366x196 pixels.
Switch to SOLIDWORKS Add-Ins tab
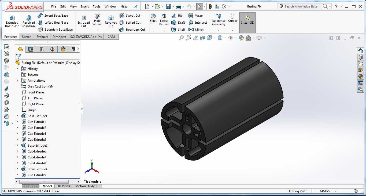pyautogui.click(x=86, y=37)
